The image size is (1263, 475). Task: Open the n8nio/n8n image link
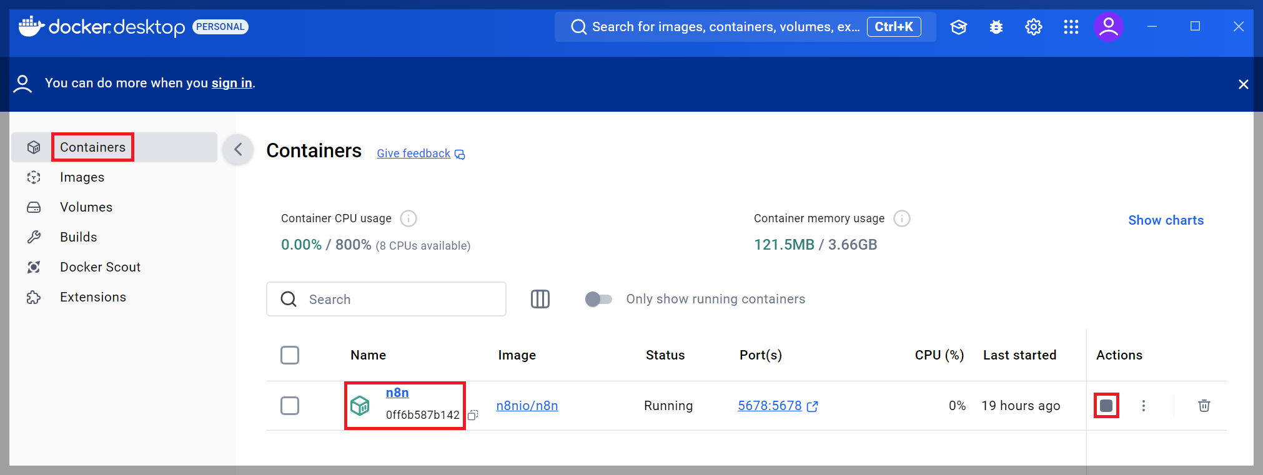point(527,406)
